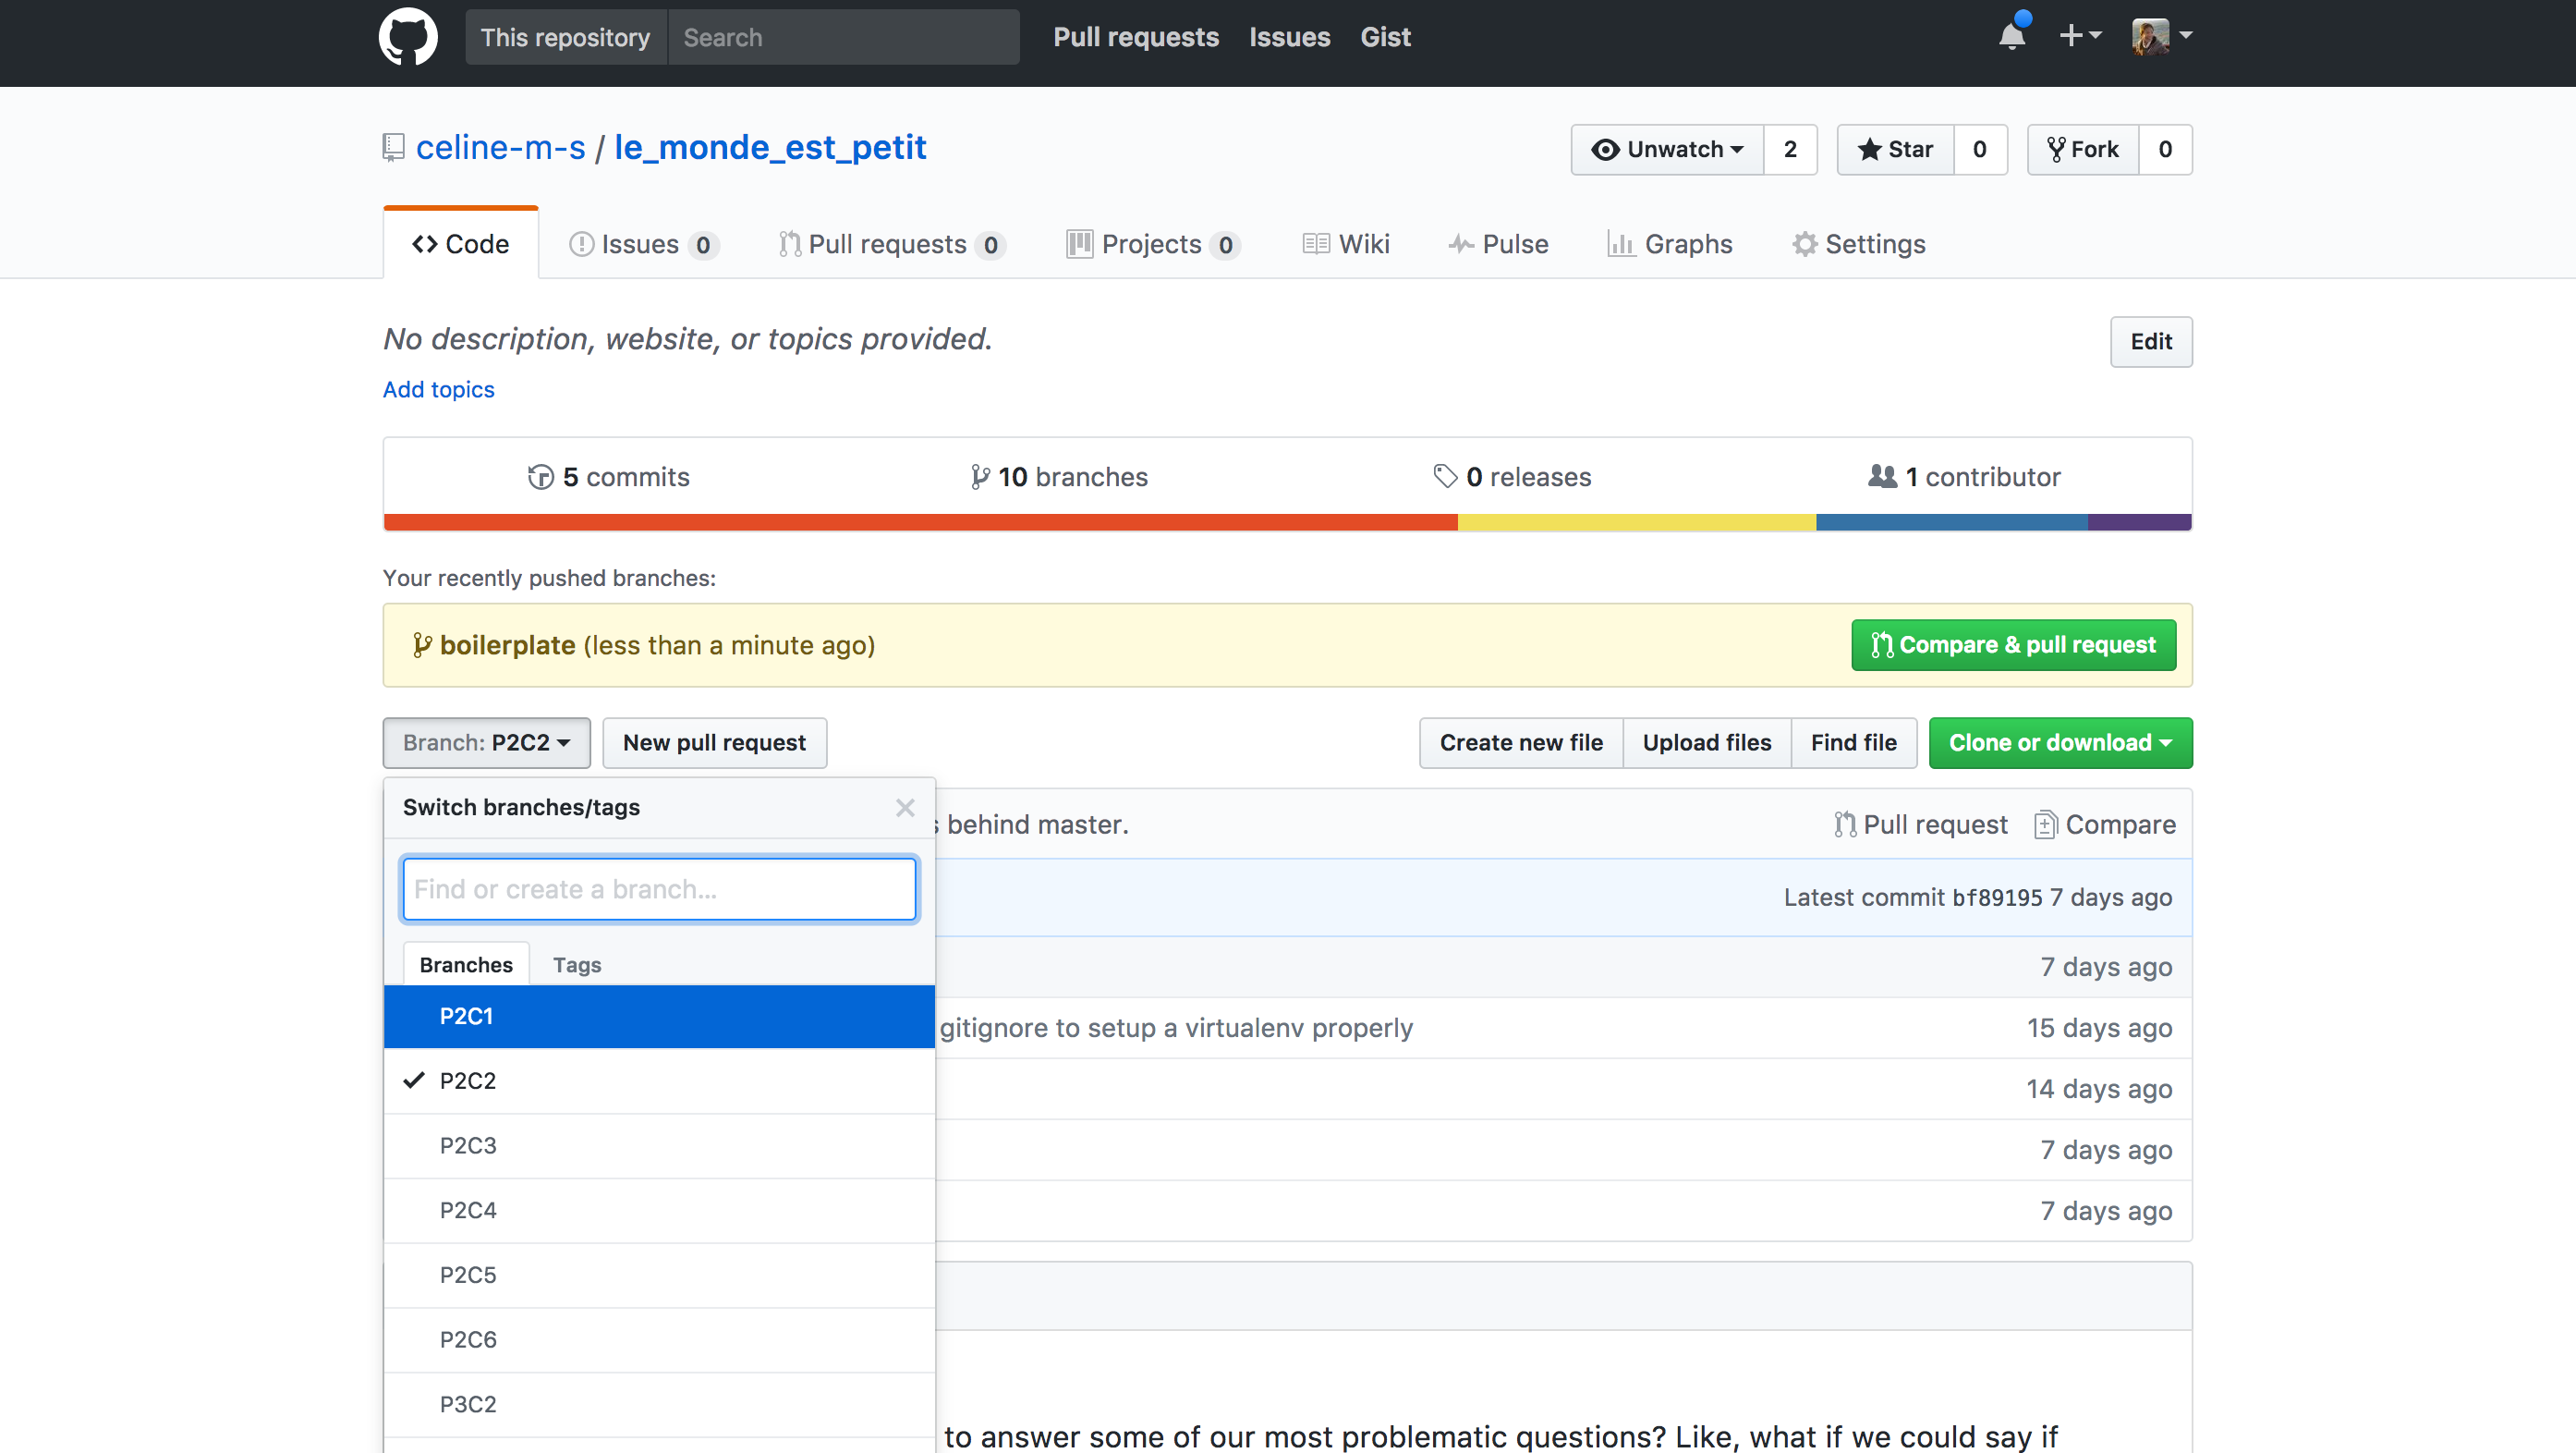Screen dimensions: 2576x1453
Task: Click the Pull request icon near Compare
Action: pyautogui.click(x=1844, y=824)
